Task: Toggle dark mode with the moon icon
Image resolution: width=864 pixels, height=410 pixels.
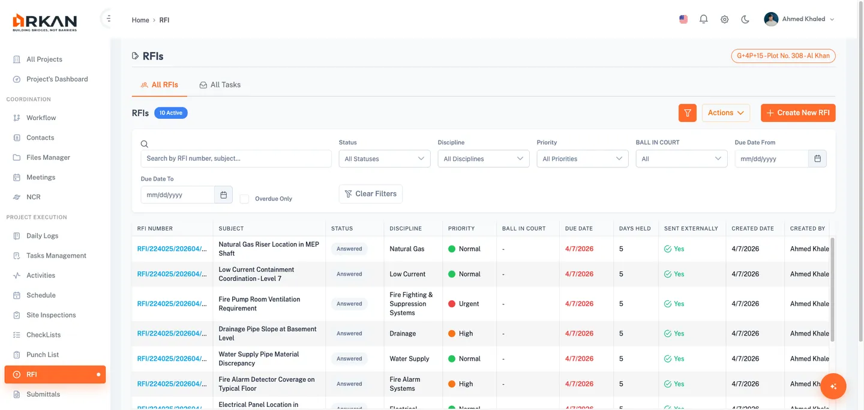Action: coord(745,19)
